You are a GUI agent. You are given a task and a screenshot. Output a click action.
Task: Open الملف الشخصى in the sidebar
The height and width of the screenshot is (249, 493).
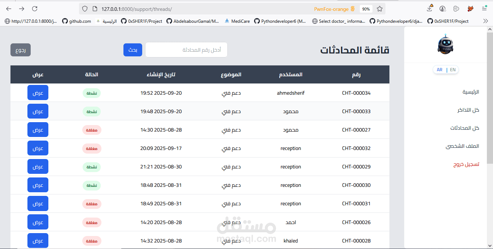tap(462, 146)
